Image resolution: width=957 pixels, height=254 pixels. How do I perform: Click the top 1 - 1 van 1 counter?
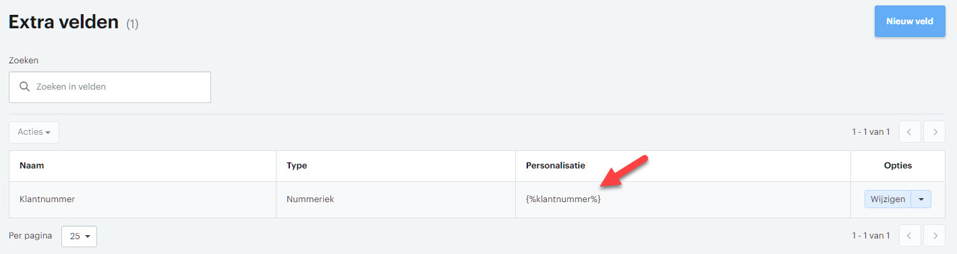coord(871,132)
